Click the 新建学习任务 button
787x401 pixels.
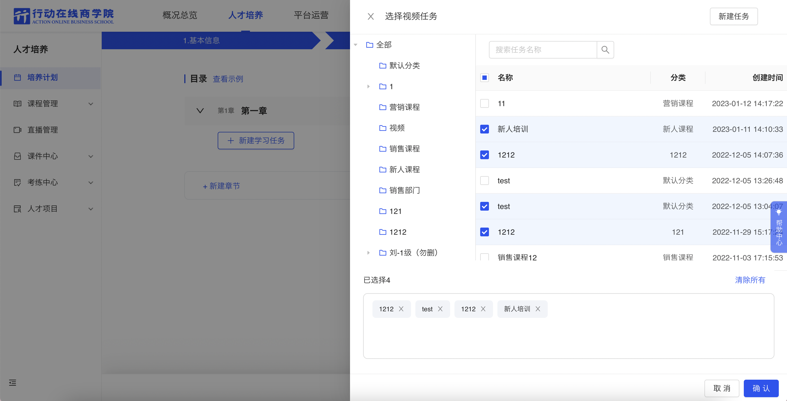[x=256, y=141]
